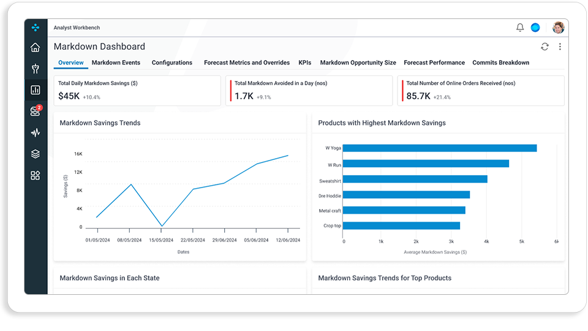Go to the KPIs tab
This screenshot has height=331, width=588.
[305, 63]
